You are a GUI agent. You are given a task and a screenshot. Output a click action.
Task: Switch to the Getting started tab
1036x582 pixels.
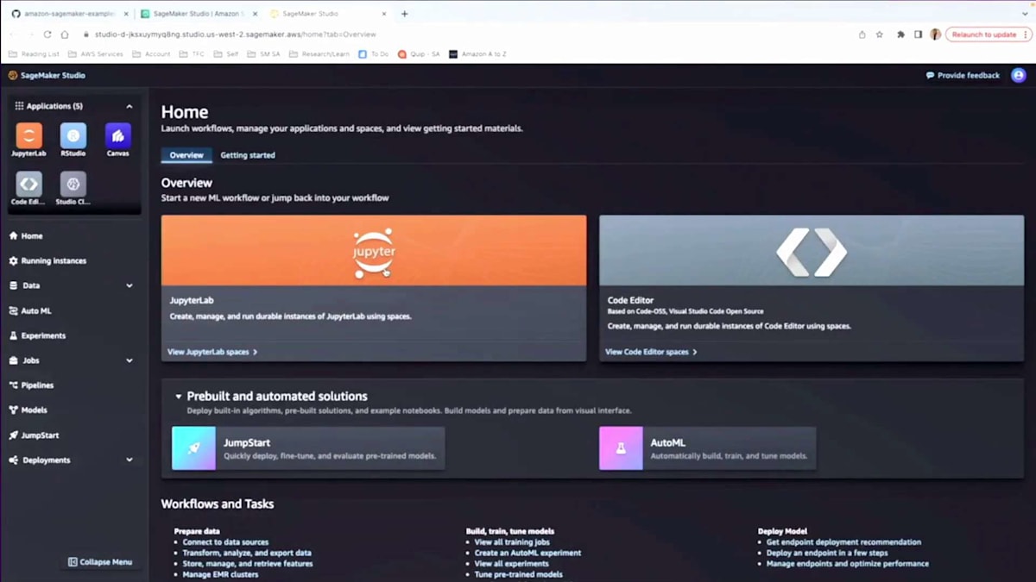coord(248,155)
